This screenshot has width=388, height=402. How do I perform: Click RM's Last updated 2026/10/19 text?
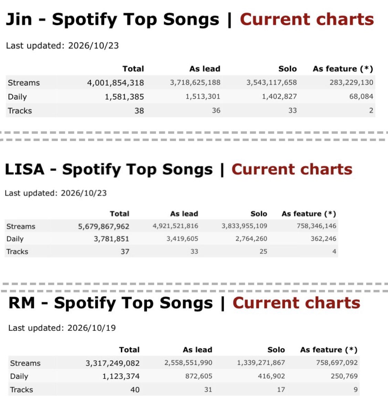point(62,328)
